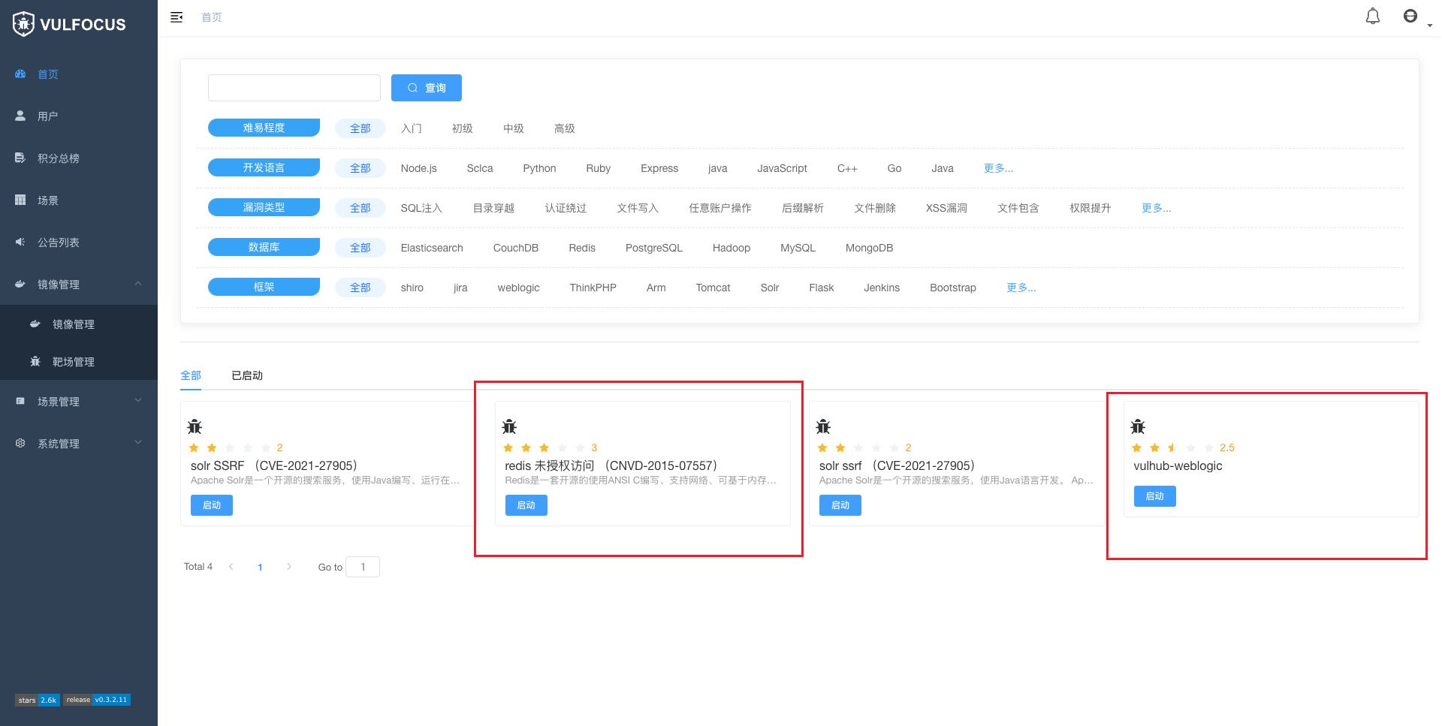Filter language by Node.js
1442x726 pixels.
click(x=418, y=168)
